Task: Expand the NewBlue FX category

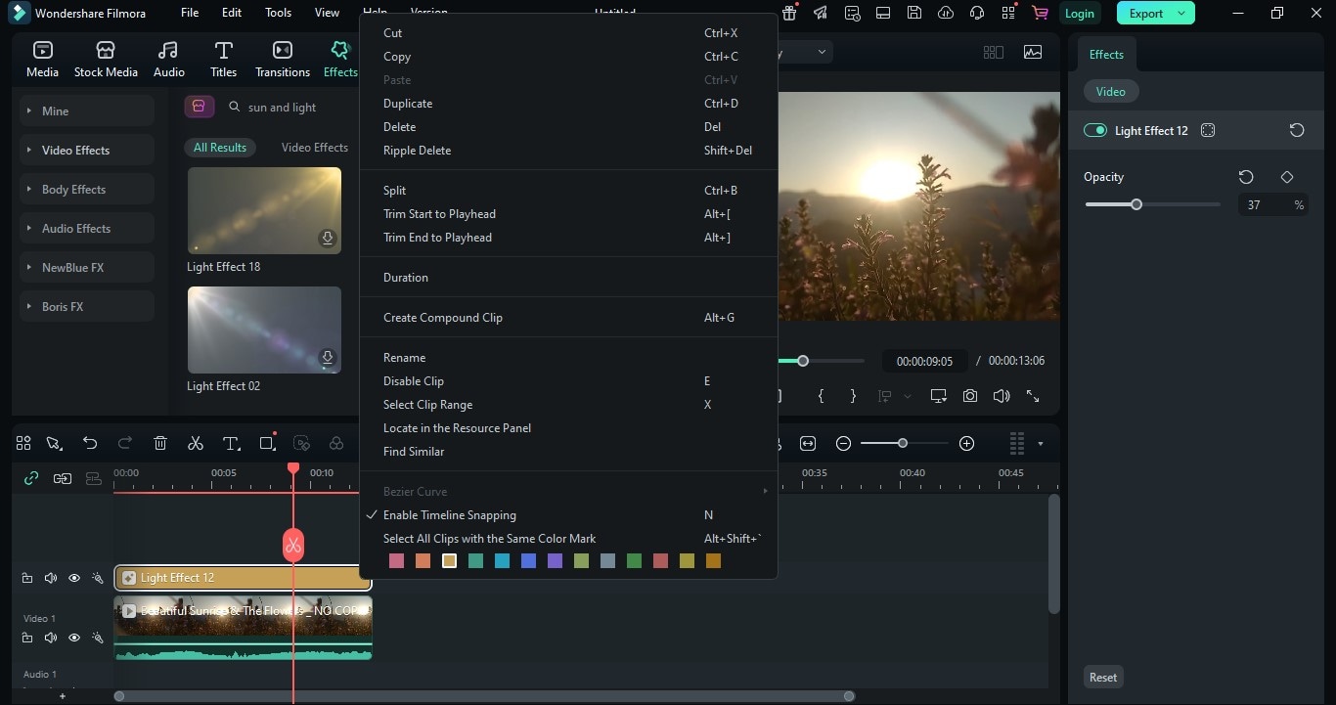Action: [x=87, y=267]
